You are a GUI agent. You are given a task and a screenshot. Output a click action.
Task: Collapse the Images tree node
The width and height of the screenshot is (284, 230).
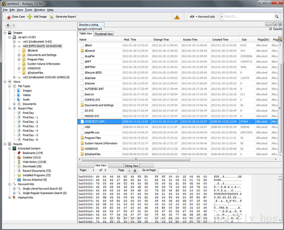pyautogui.click(x=5, y=33)
